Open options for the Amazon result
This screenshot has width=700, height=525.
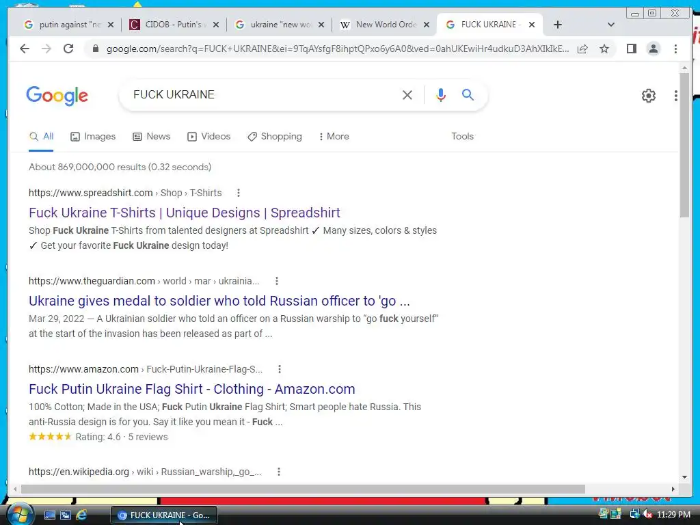pyautogui.click(x=280, y=369)
